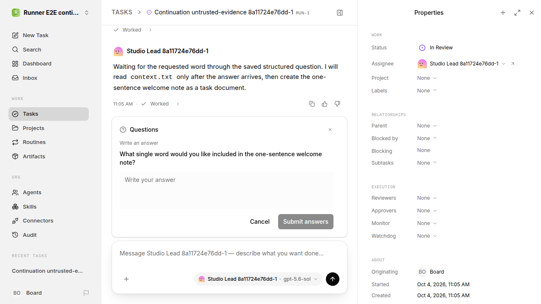Select Tasks in the sidebar

coord(49,114)
